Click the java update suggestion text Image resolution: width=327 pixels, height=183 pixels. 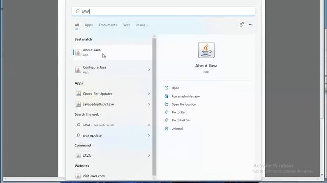coord(92,135)
